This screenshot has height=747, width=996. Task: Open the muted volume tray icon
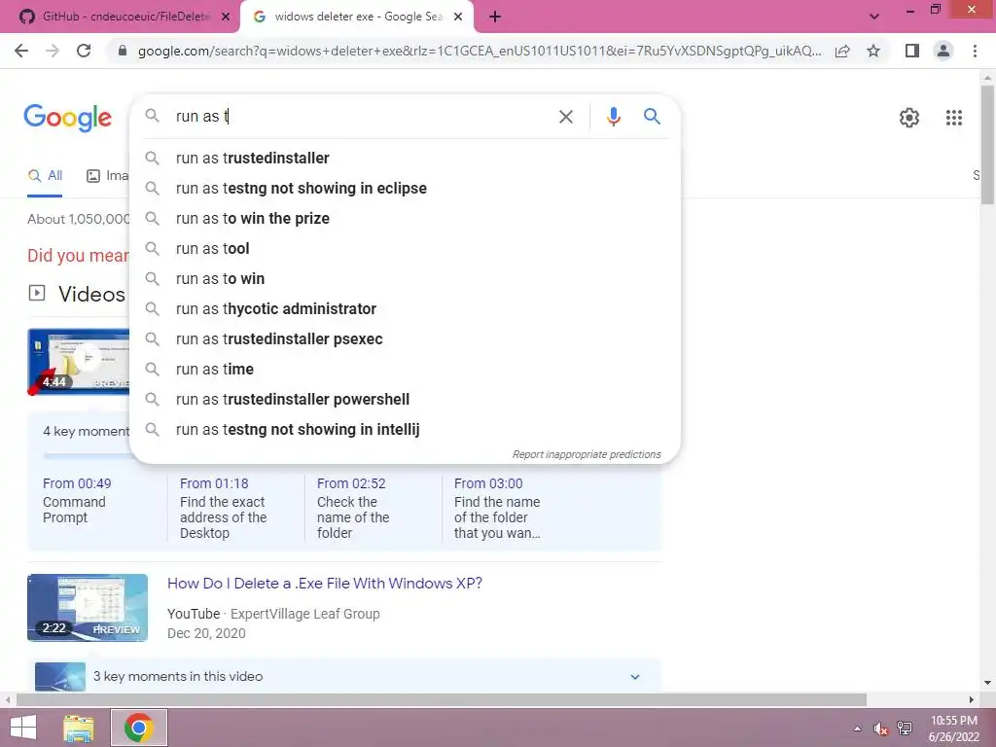point(880,729)
